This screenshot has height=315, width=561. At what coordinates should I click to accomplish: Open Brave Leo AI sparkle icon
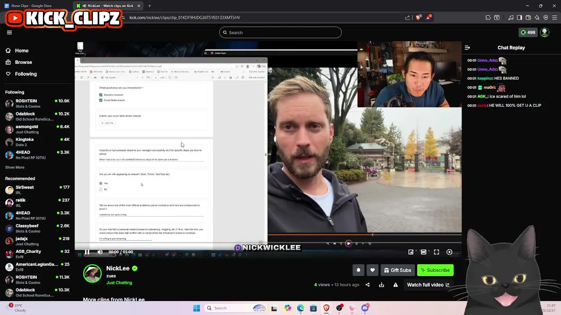(537, 17)
